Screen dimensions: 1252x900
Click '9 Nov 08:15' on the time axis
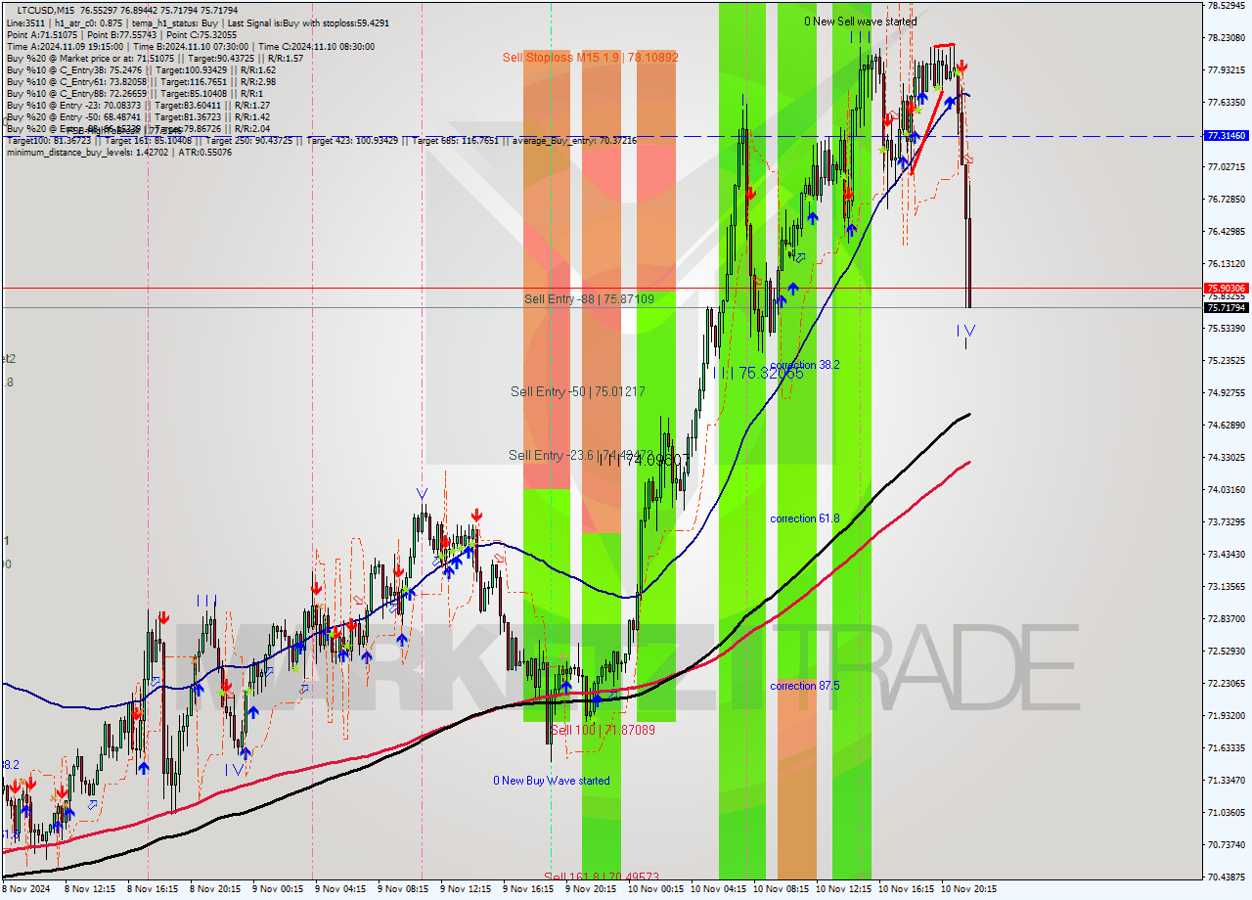coord(405,889)
